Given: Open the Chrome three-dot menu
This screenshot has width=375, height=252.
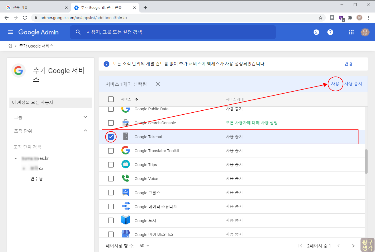Looking at the screenshot, I should (x=368, y=18).
